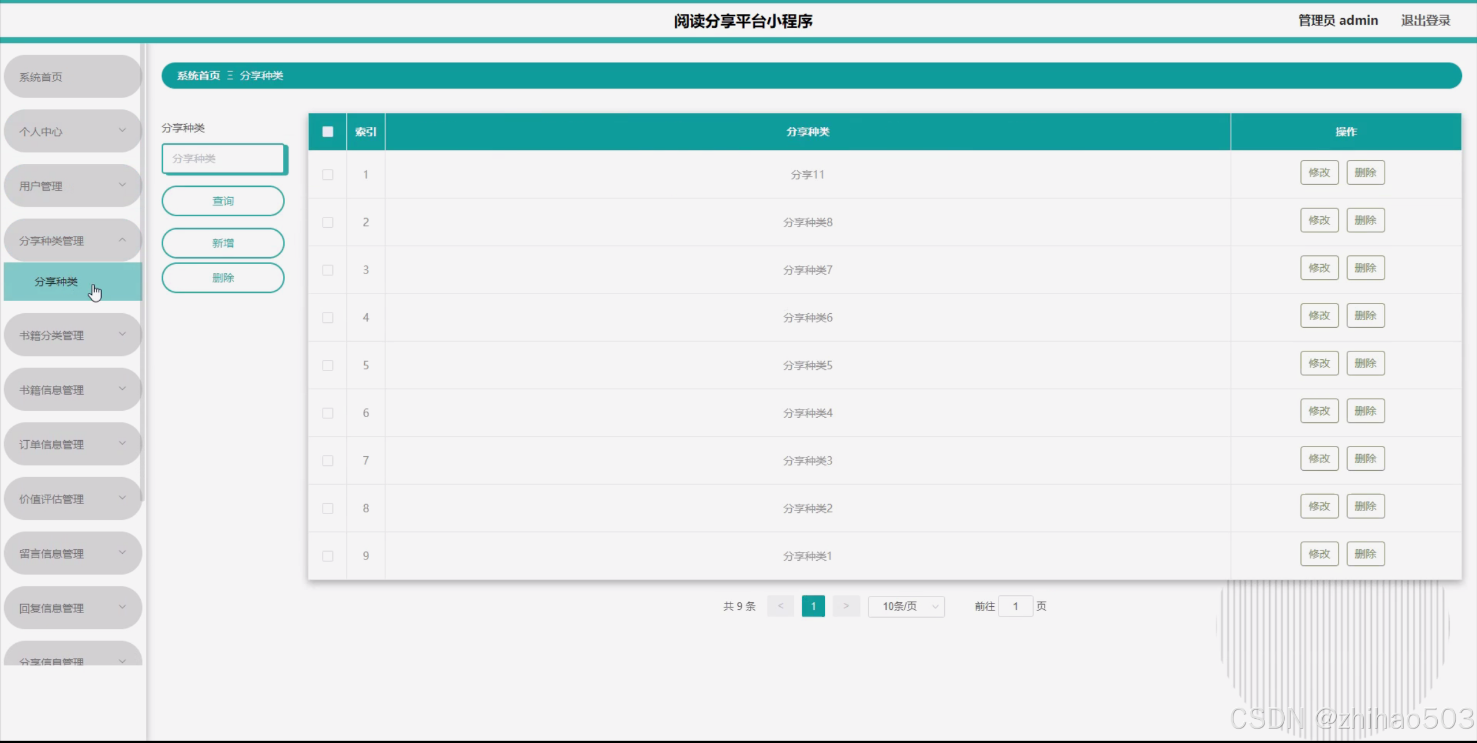This screenshot has height=743, width=1477.
Task: Collapse the 分享种类管理 sidebar menu chevron
Action: (x=122, y=240)
